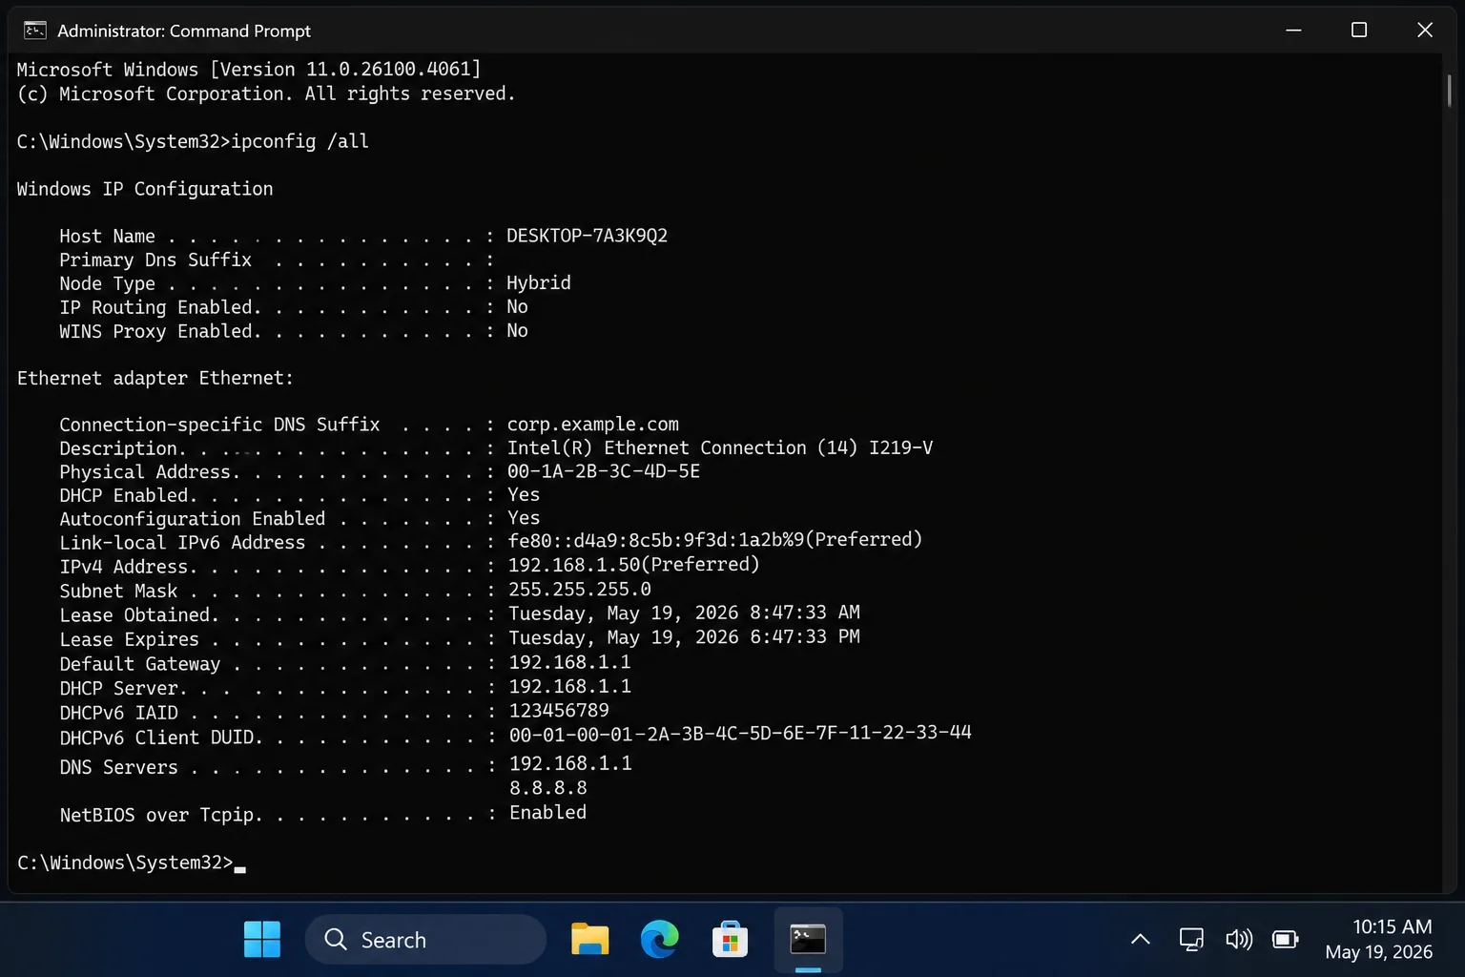This screenshot has width=1465, height=977.
Task: Click Lease Obtained time 8:47:33 AM
Action: click(x=805, y=613)
